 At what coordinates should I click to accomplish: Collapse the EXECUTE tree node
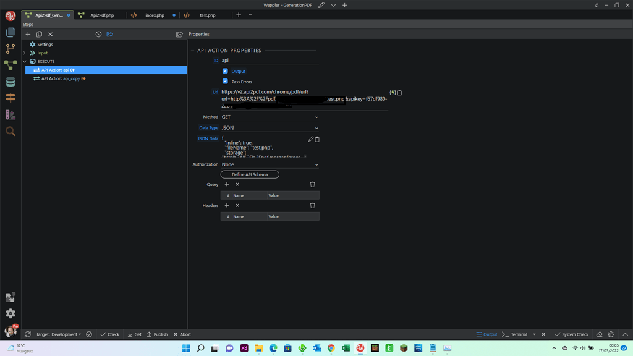click(x=25, y=61)
